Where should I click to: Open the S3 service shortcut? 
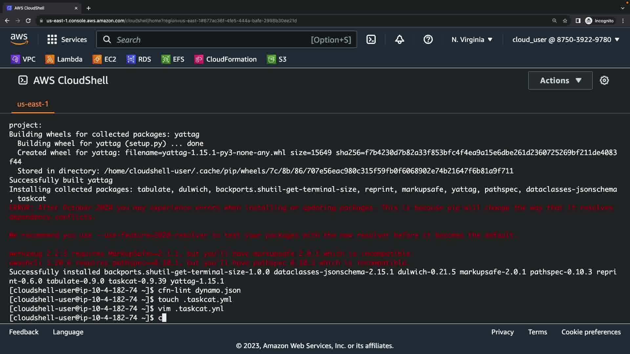pos(277,59)
